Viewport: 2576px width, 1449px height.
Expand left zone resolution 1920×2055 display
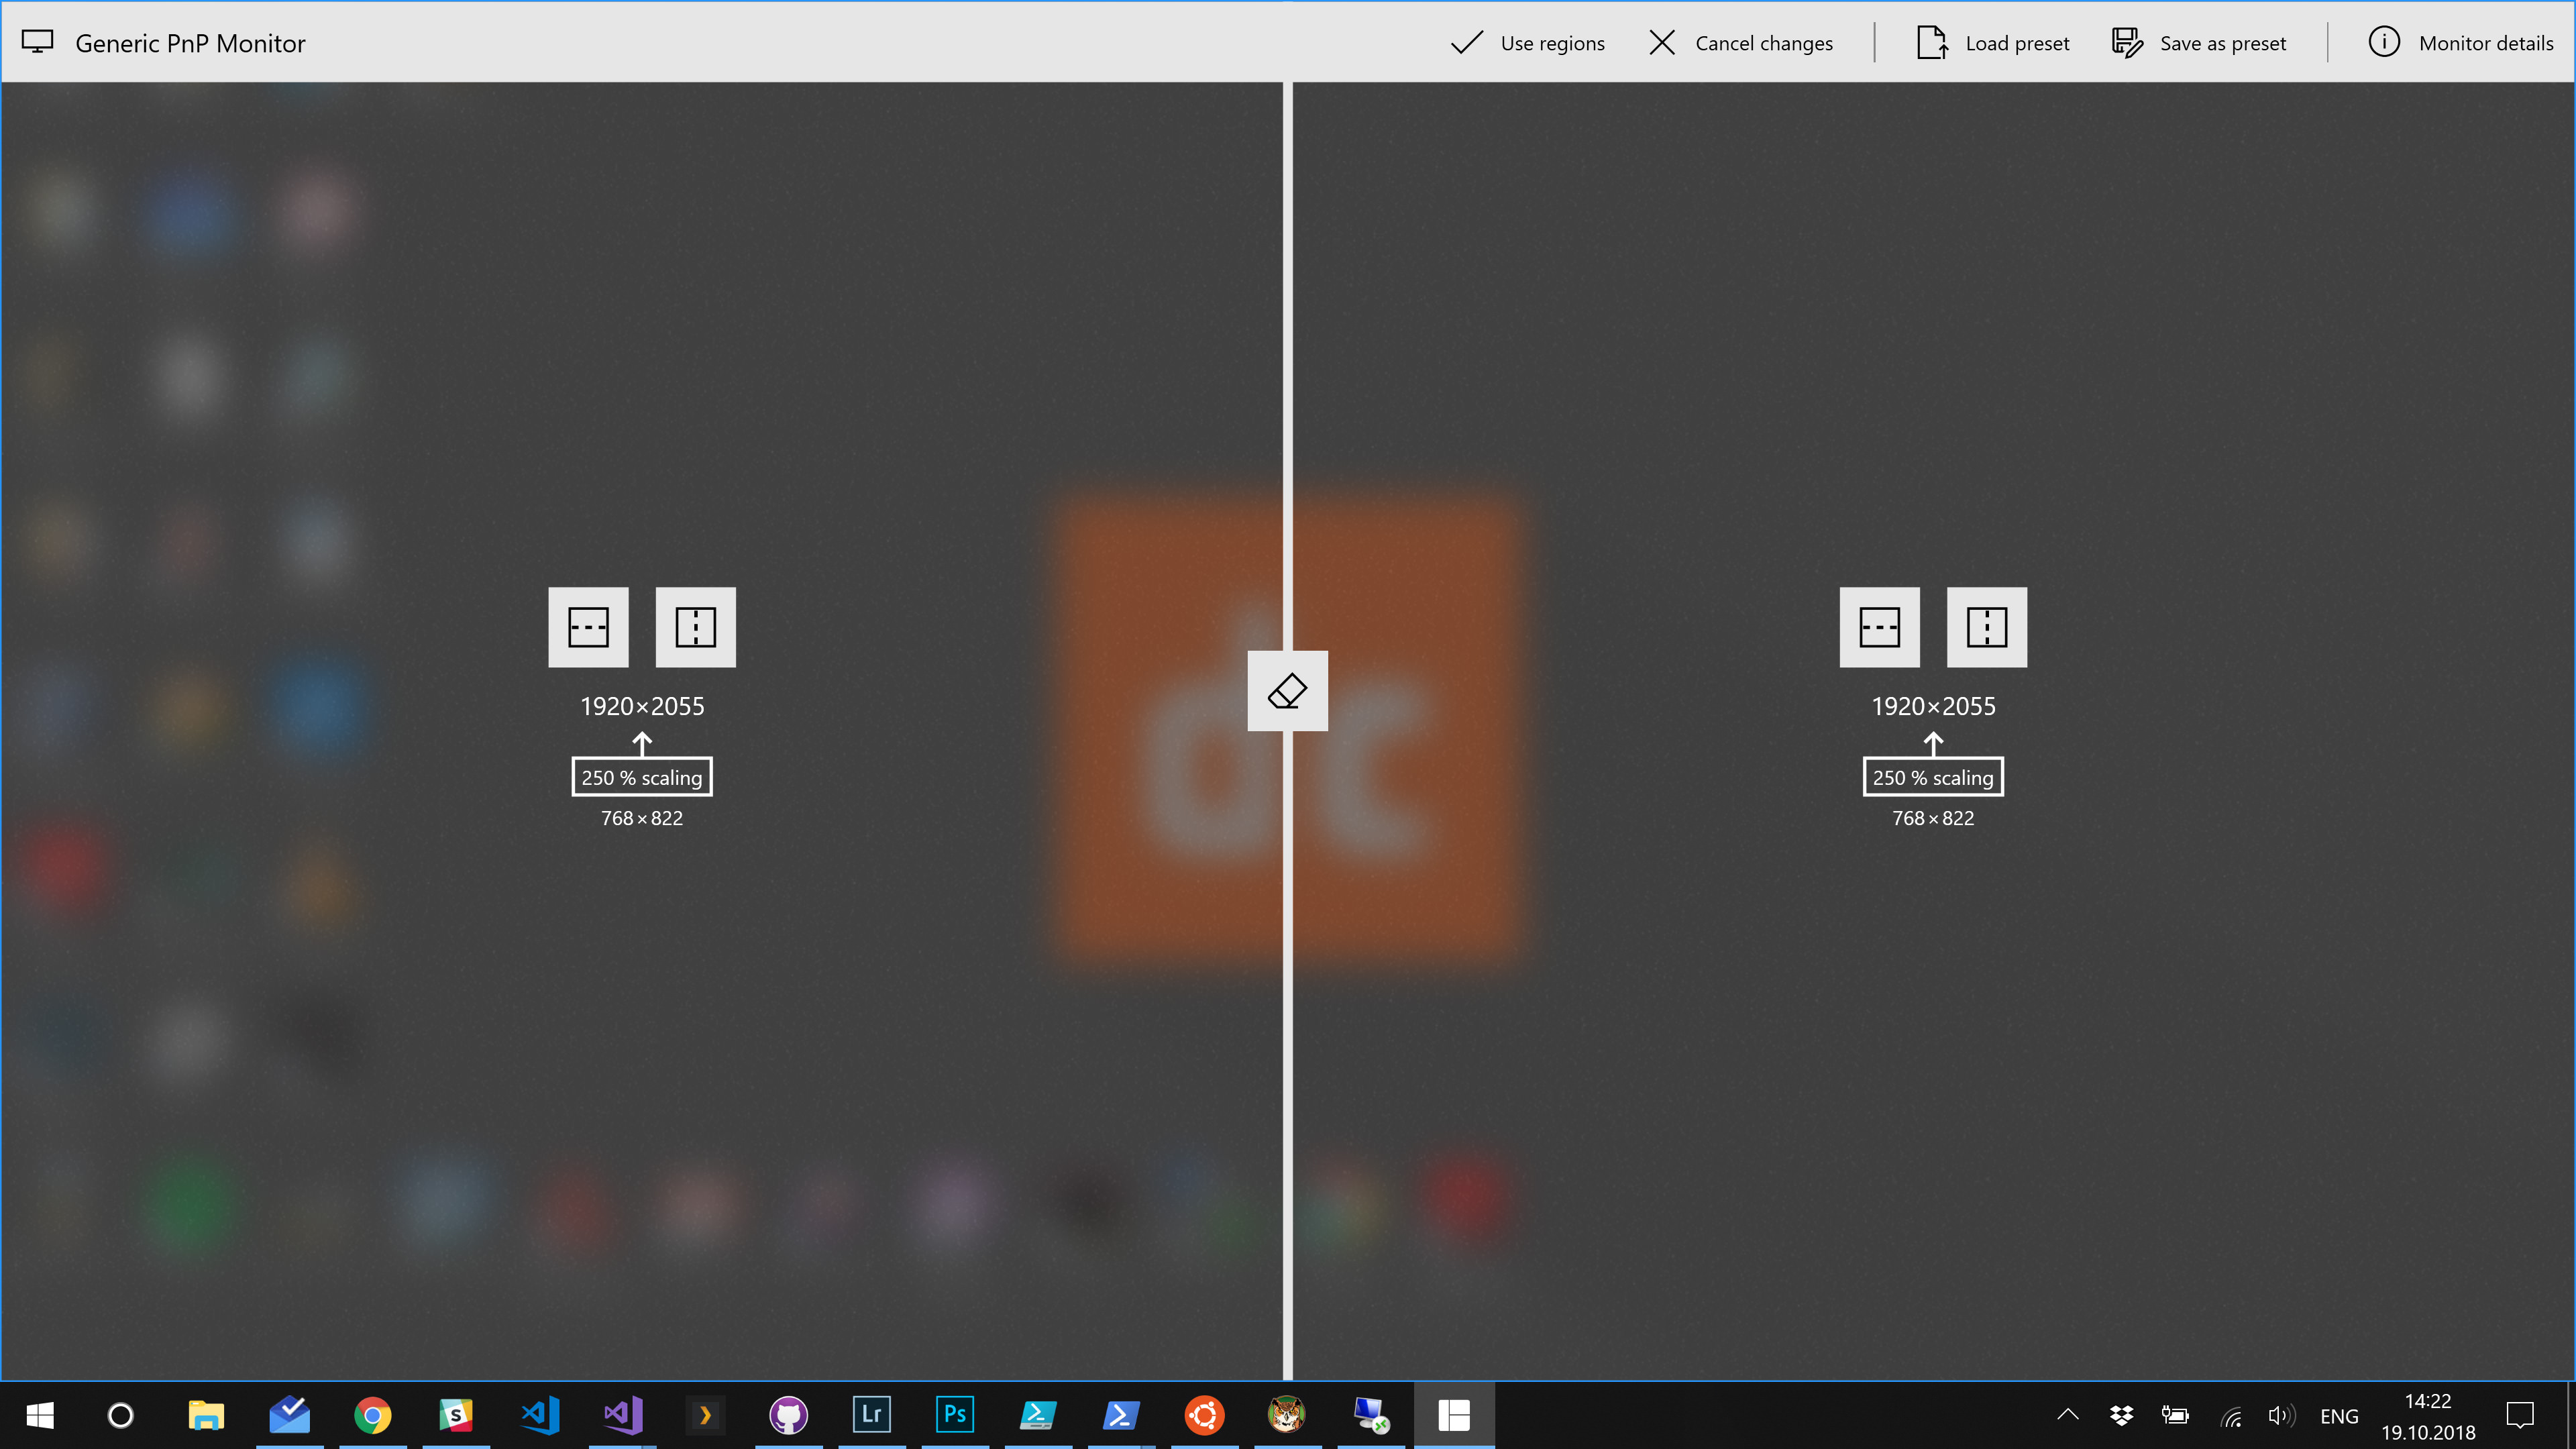[x=641, y=704]
